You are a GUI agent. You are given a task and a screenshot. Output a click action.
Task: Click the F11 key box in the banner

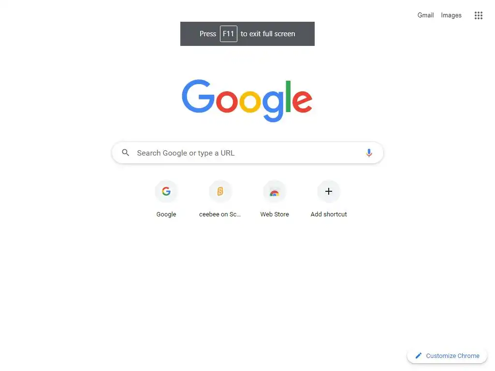[x=228, y=34]
